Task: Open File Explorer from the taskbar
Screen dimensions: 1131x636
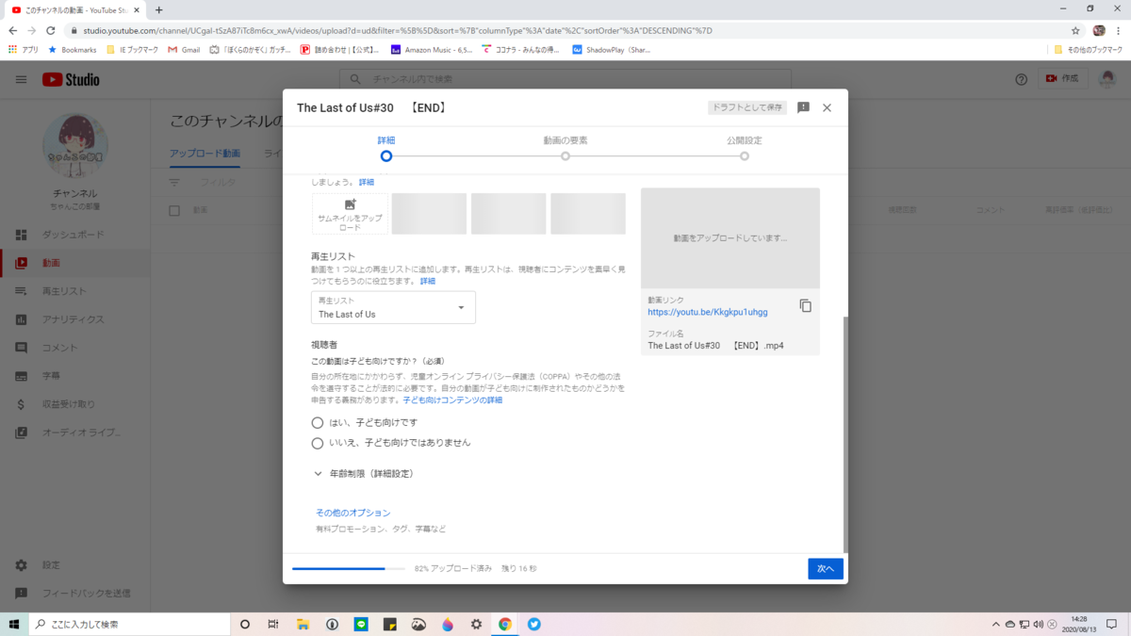Action: pos(303,624)
